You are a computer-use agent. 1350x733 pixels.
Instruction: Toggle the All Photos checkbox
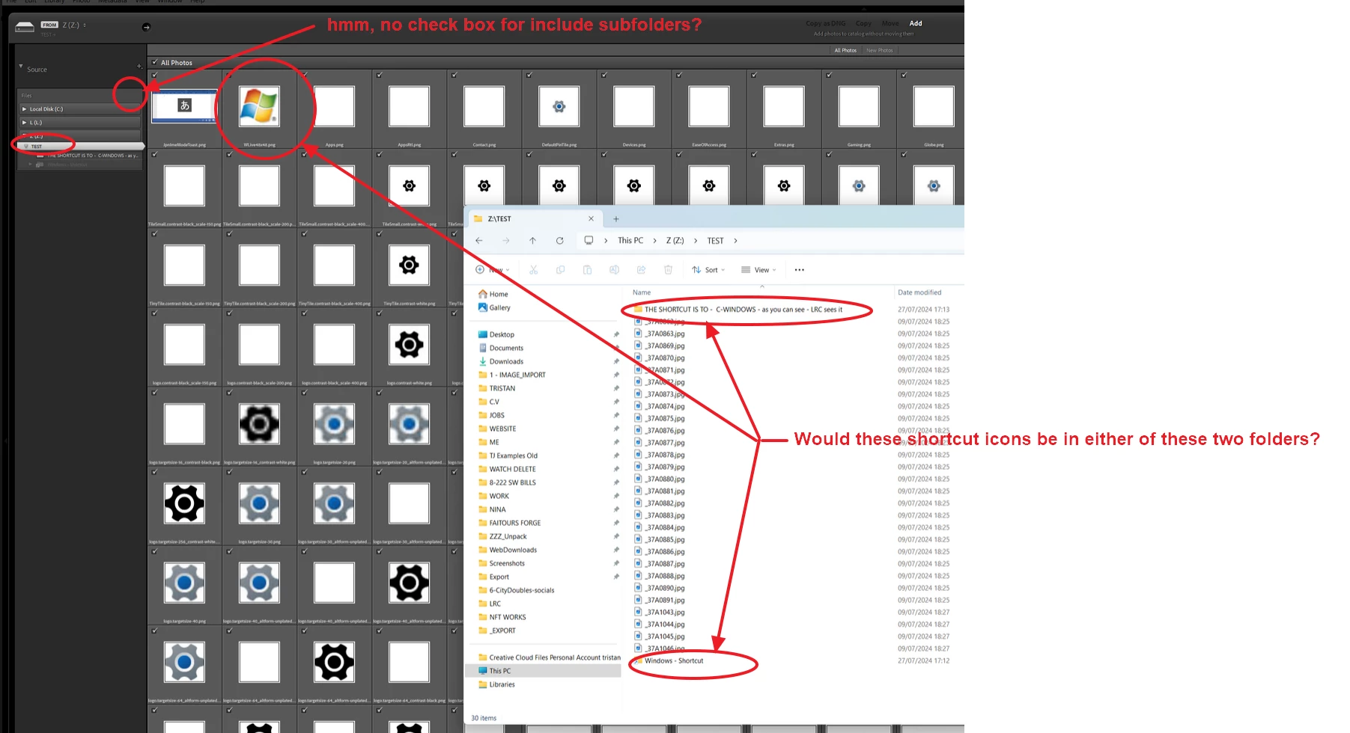pyautogui.click(x=155, y=63)
